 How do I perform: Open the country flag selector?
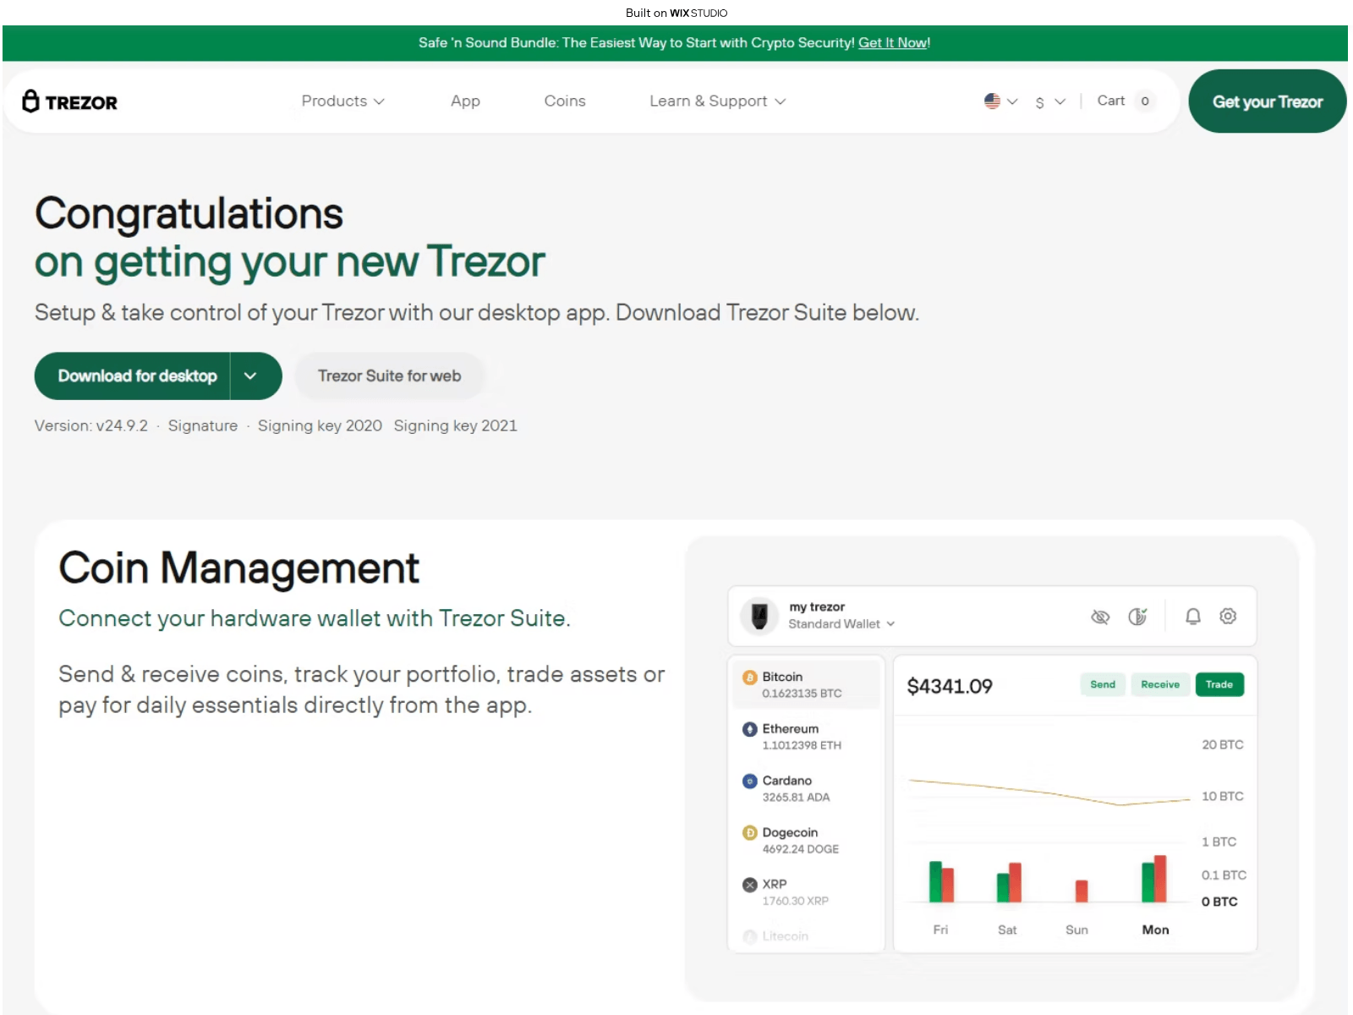point(1000,101)
